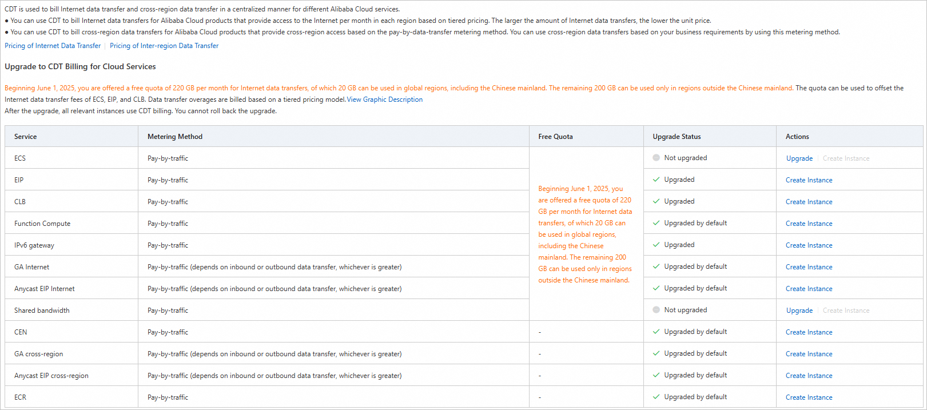Create Instance for Anycast EIP Internet
The height and width of the screenshot is (410, 927).
[x=809, y=289]
